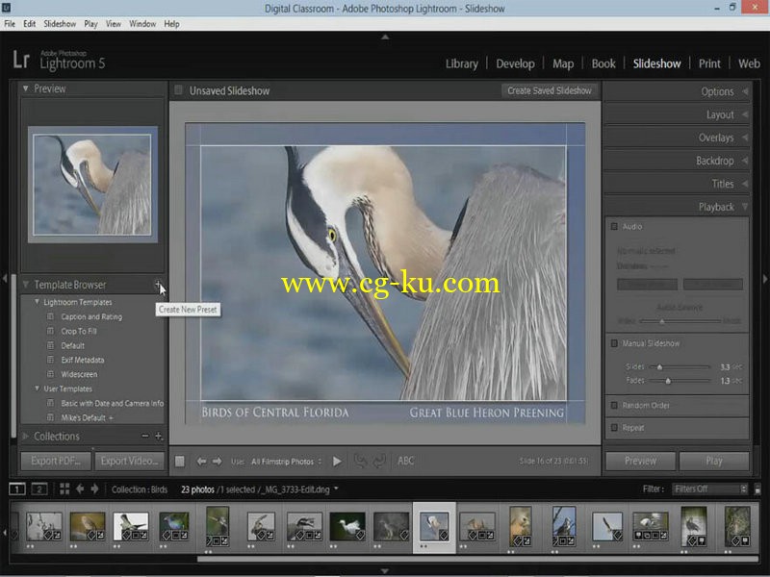Click Create Saved Slideshow button
The height and width of the screenshot is (577, 770).
click(x=549, y=90)
